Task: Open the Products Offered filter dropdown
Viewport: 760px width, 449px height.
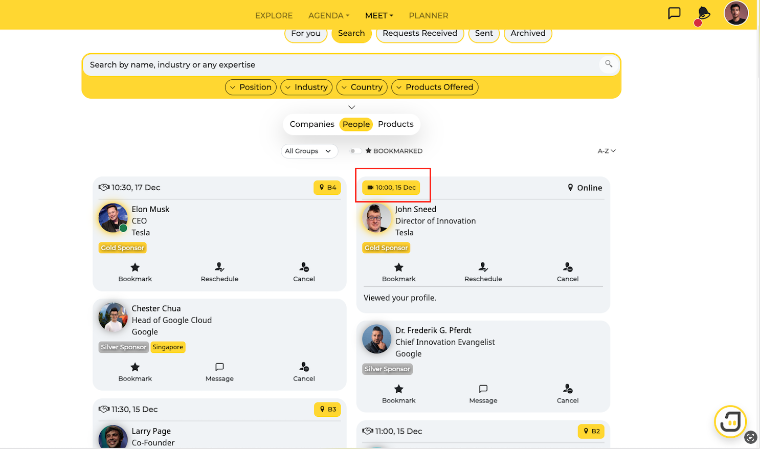Action: point(435,87)
